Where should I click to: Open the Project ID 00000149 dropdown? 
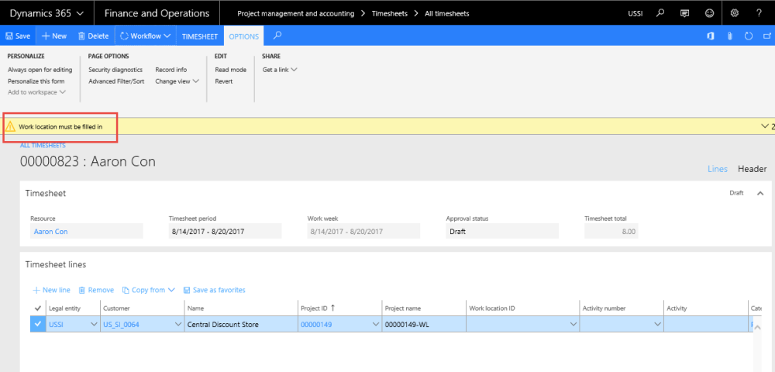click(376, 325)
